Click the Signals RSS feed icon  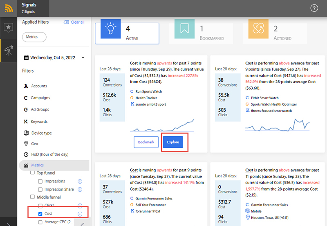click(8, 8)
